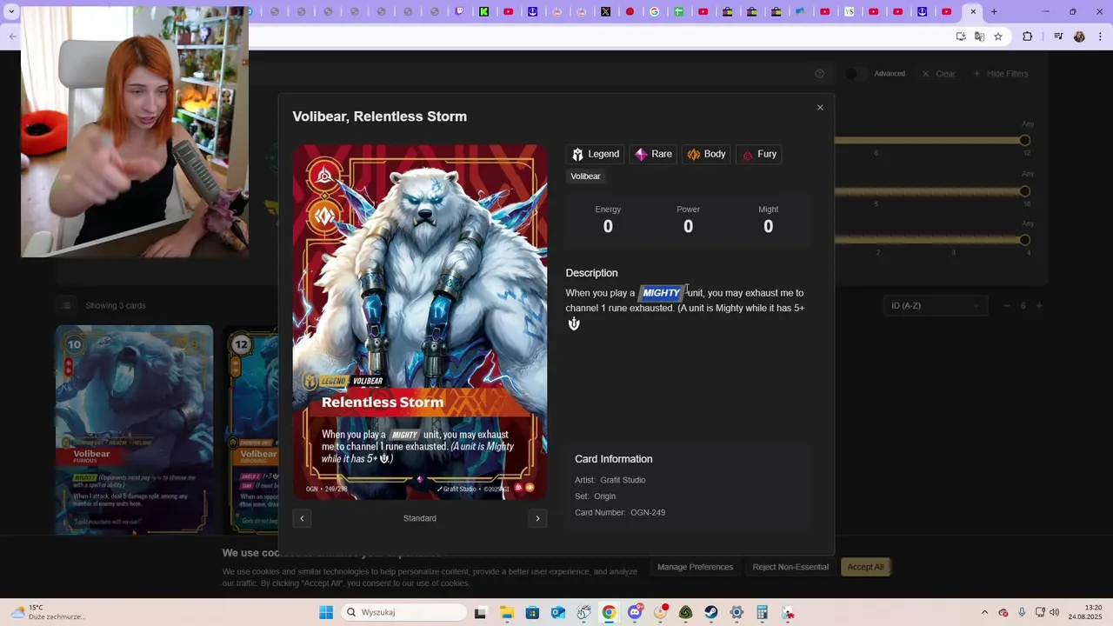Viewport: 1113px width, 626px height.
Task: Open File Explorer from the taskbar
Action: (x=507, y=613)
